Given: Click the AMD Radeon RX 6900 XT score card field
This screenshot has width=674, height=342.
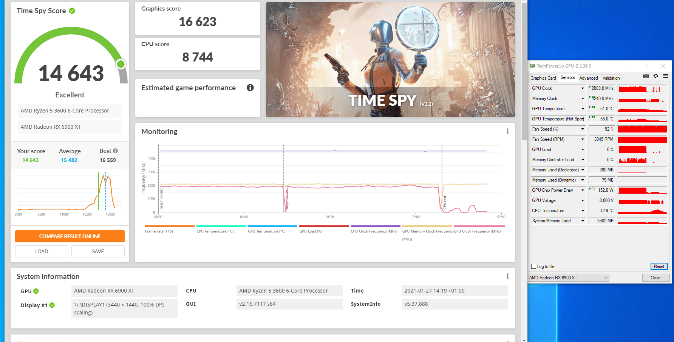Looking at the screenshot, I should pos(70,127).
